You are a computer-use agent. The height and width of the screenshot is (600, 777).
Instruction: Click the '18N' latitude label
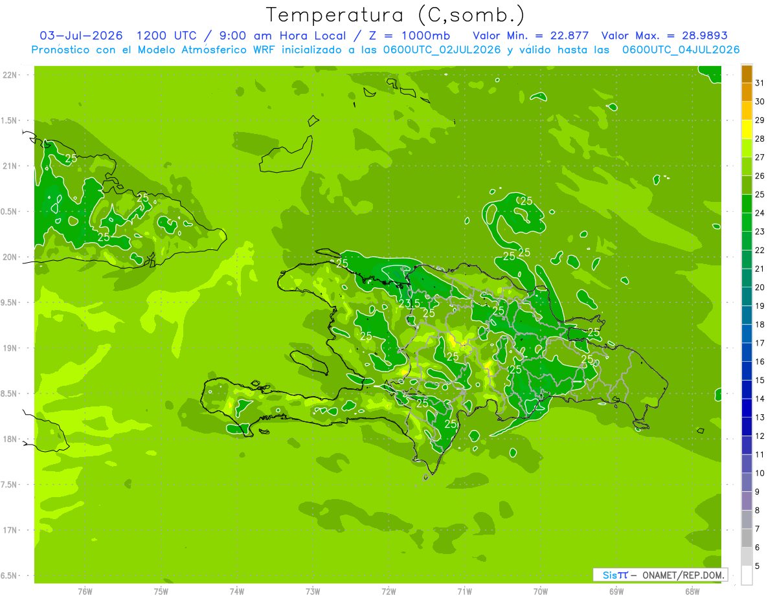pyautogui.click(x=9, y=439)
